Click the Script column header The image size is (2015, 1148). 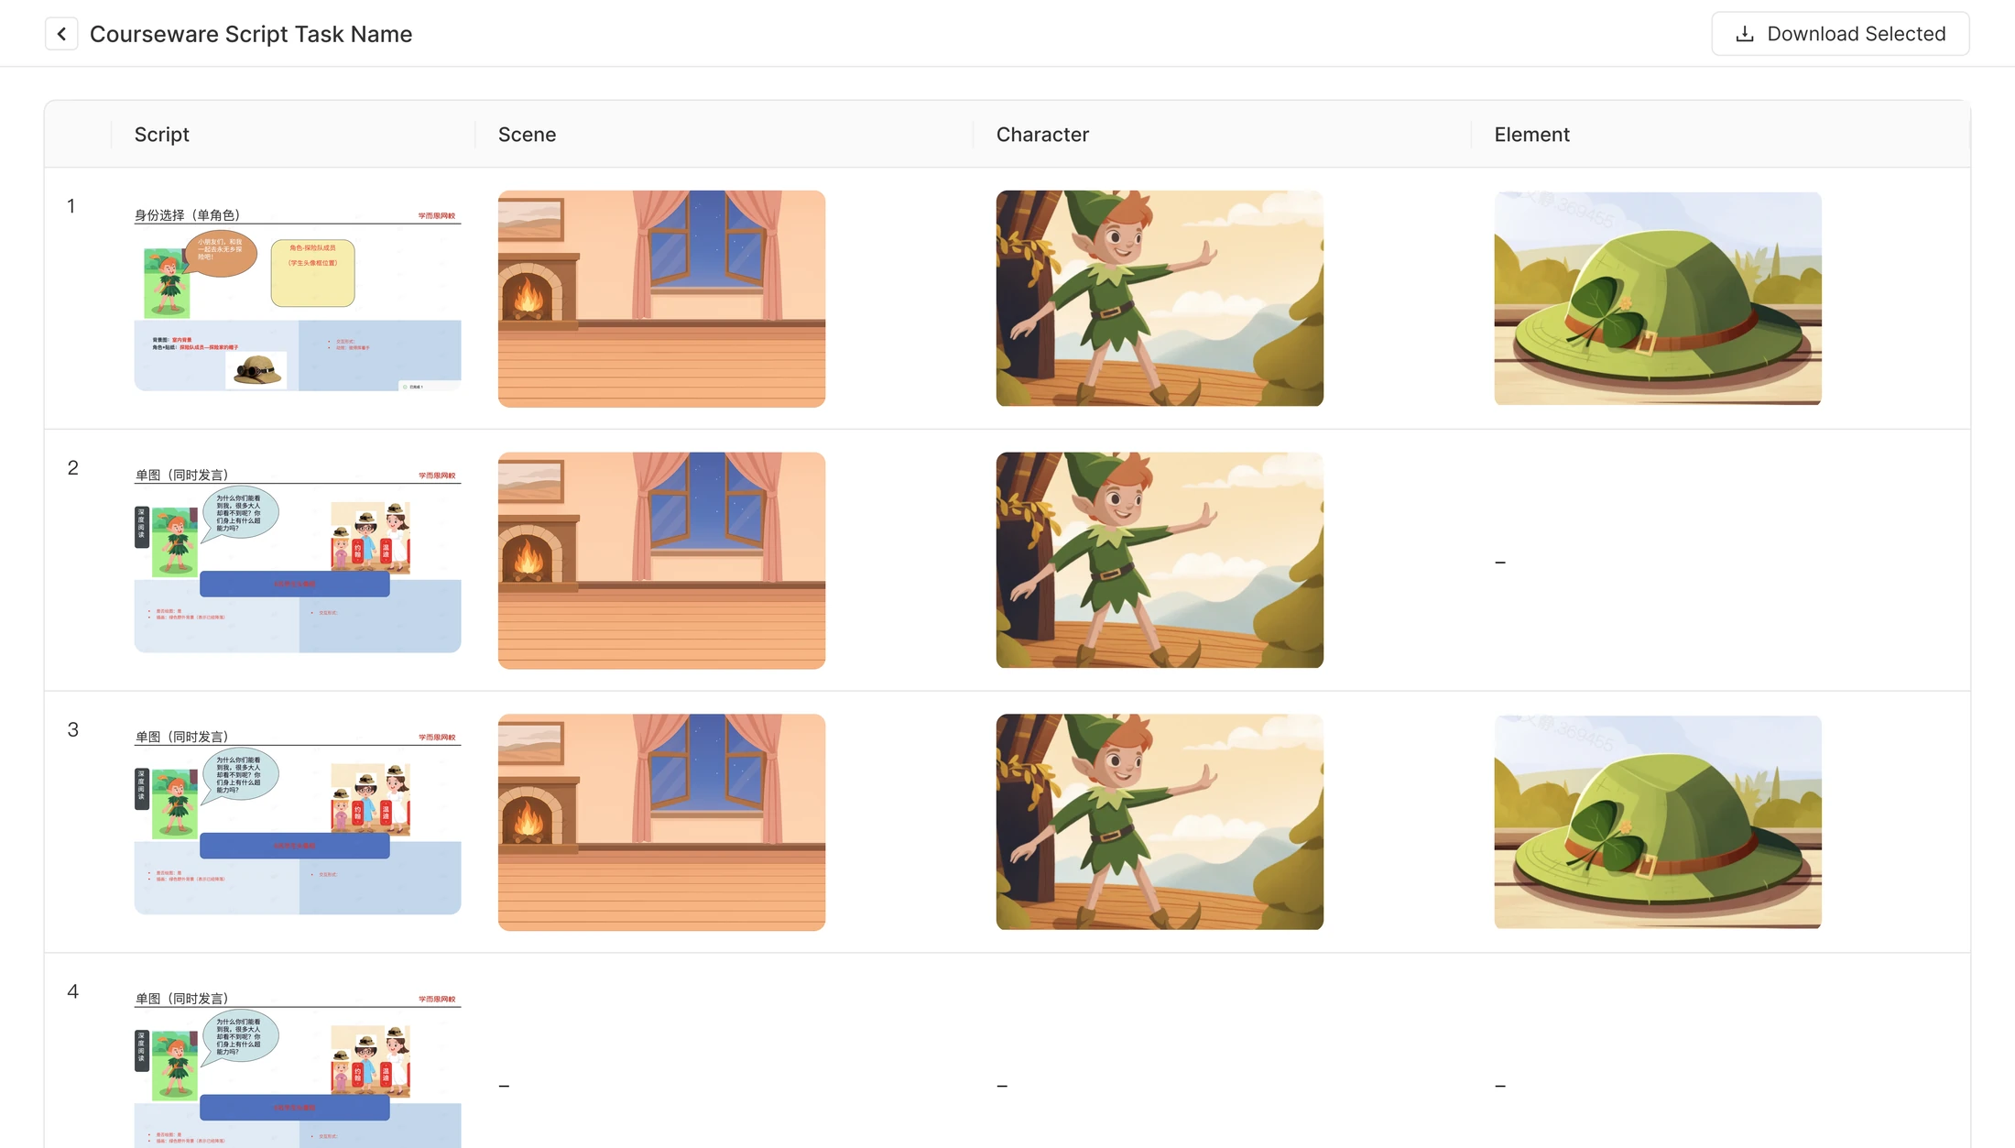point(162,135)
